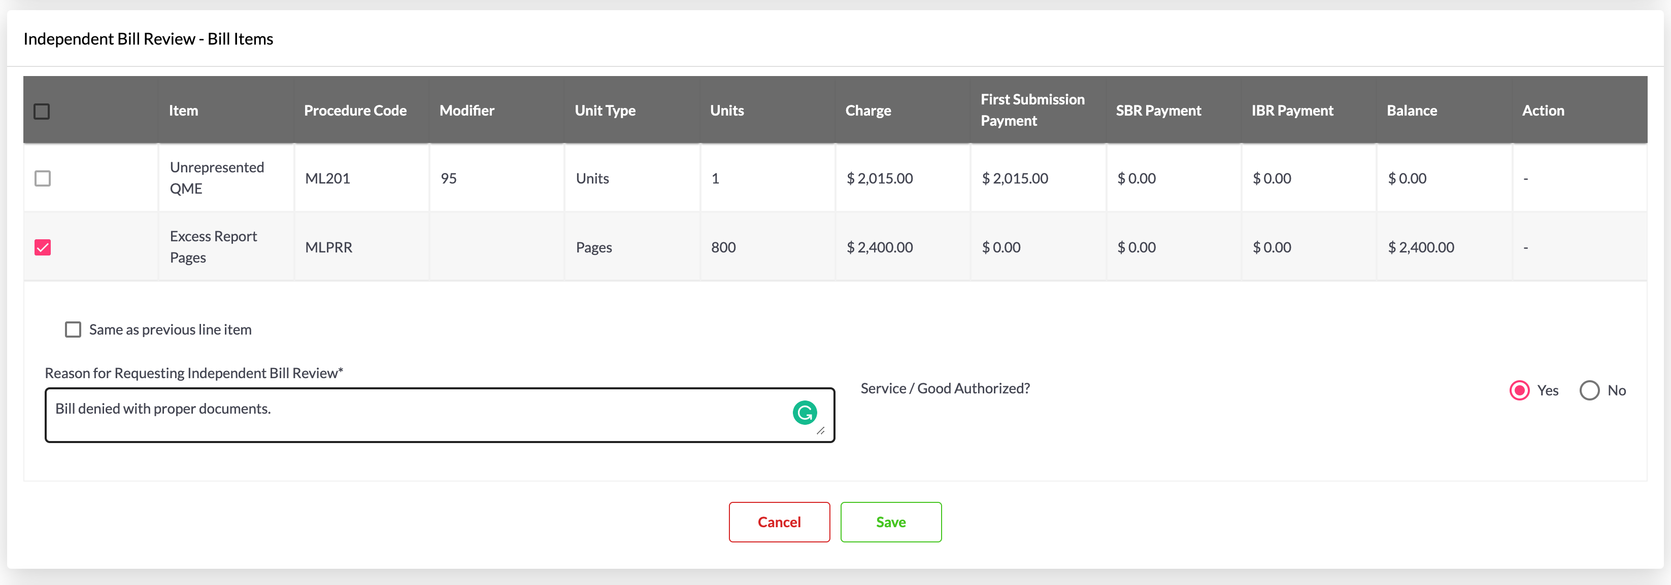Select No for Service / Good Authorized

[1589, 391]
